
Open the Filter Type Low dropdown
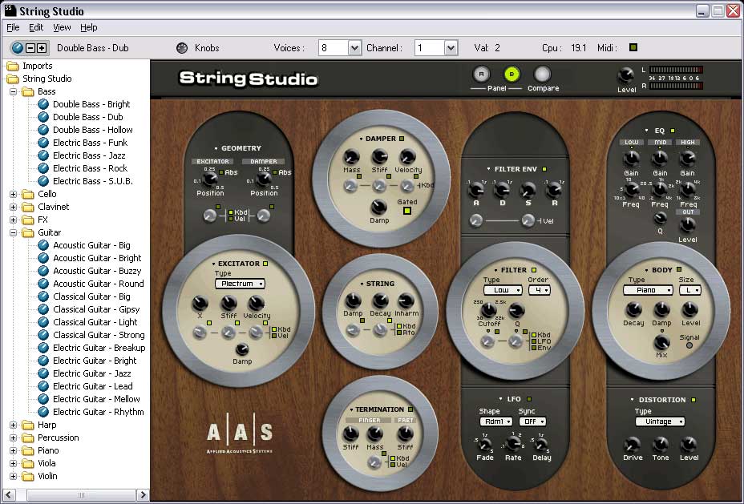503,290
